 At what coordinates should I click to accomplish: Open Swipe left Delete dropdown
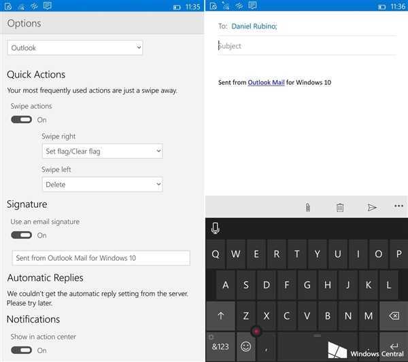[102, 184]
